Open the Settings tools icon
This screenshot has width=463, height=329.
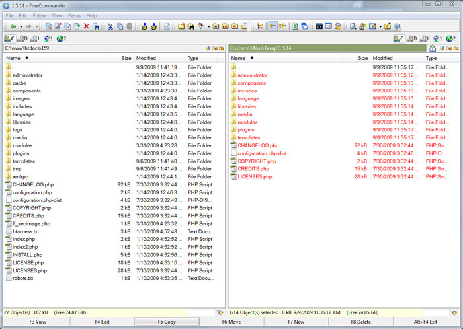[x=338, y=26]
